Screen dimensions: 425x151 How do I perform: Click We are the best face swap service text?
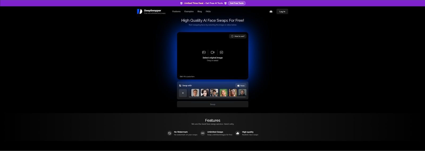[x=212, y=124]
